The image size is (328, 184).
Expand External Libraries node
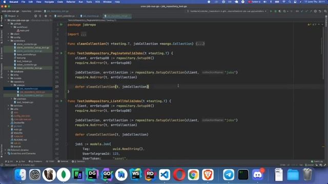[x=6, y=150]
